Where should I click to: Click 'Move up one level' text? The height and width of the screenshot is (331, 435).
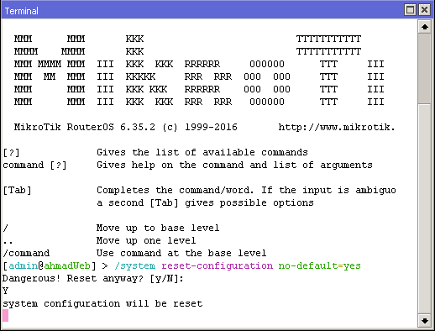146,240
